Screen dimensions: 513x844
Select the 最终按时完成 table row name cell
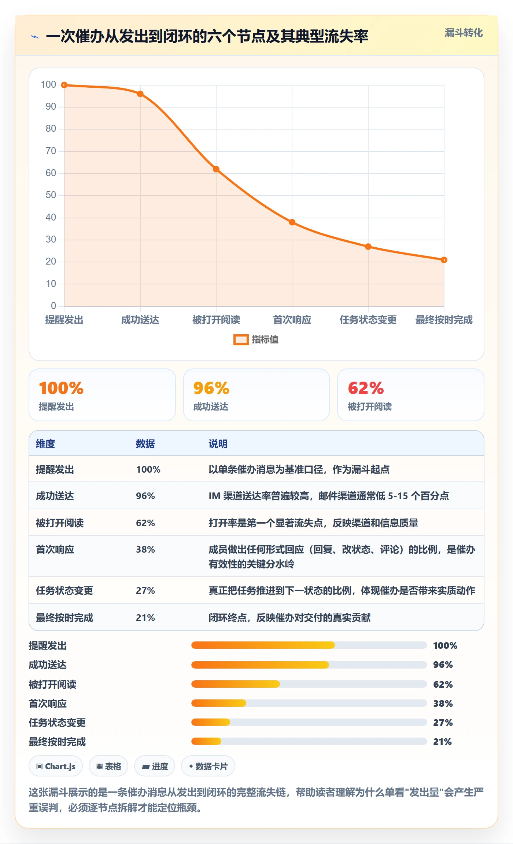tap(64, 618)
